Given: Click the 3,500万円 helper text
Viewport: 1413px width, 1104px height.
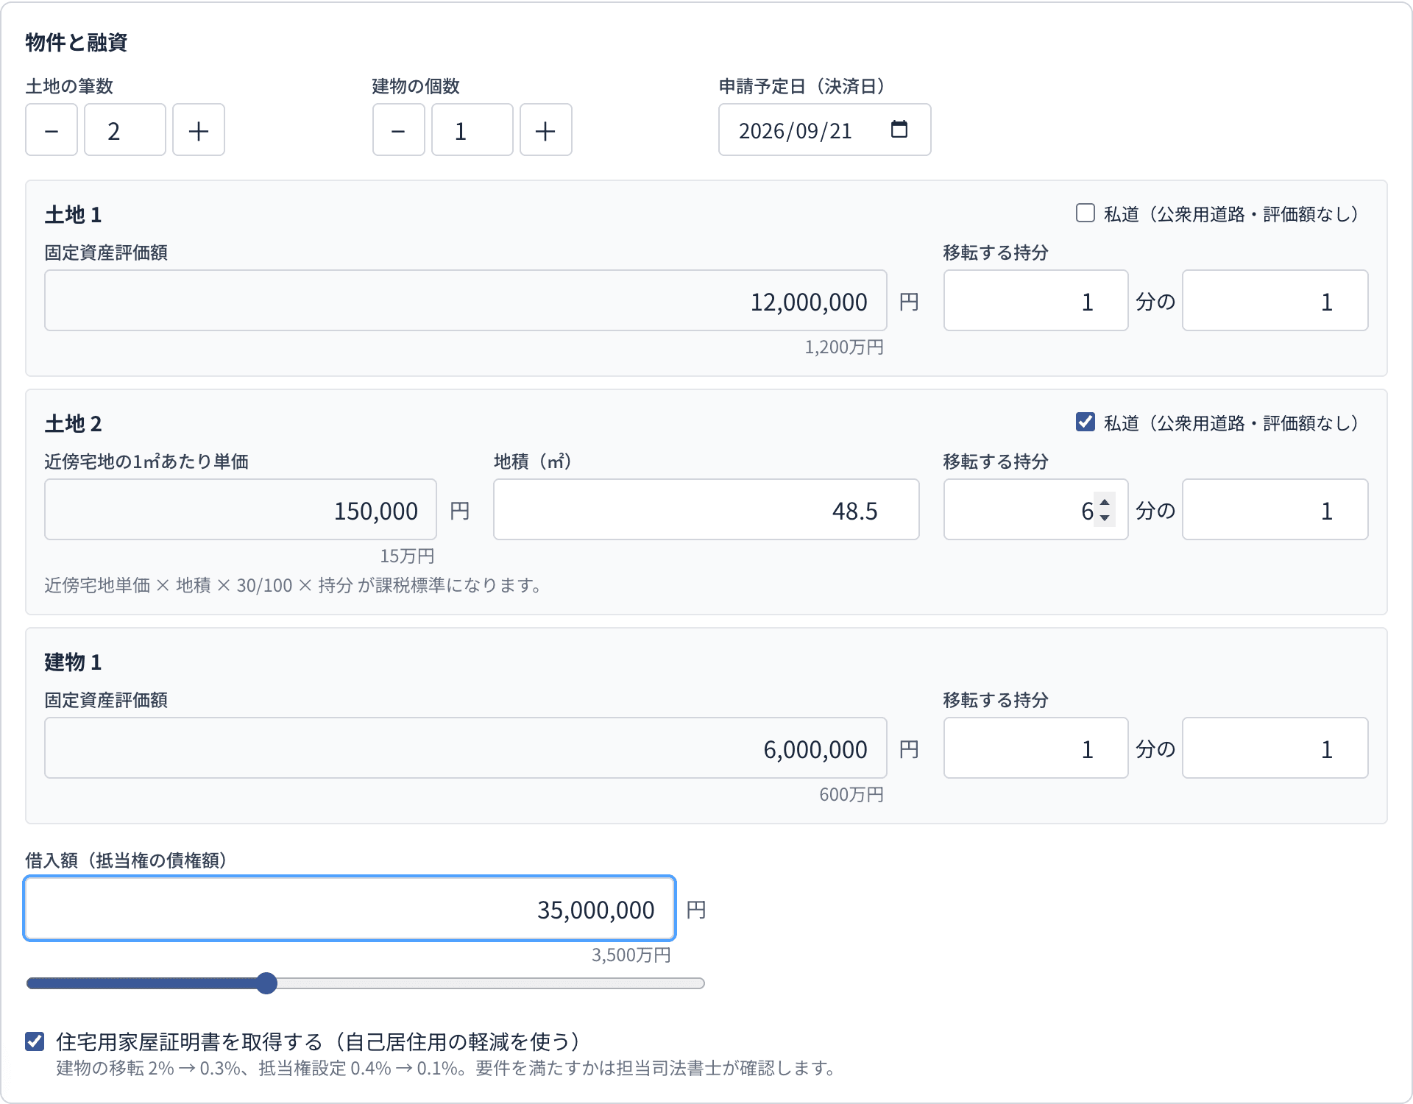Looking at the screenshot, I should pos(631,955).
